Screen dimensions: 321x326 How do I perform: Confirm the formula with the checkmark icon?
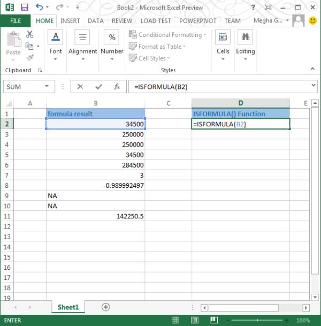pyautogui.click(x=98, y=87)
